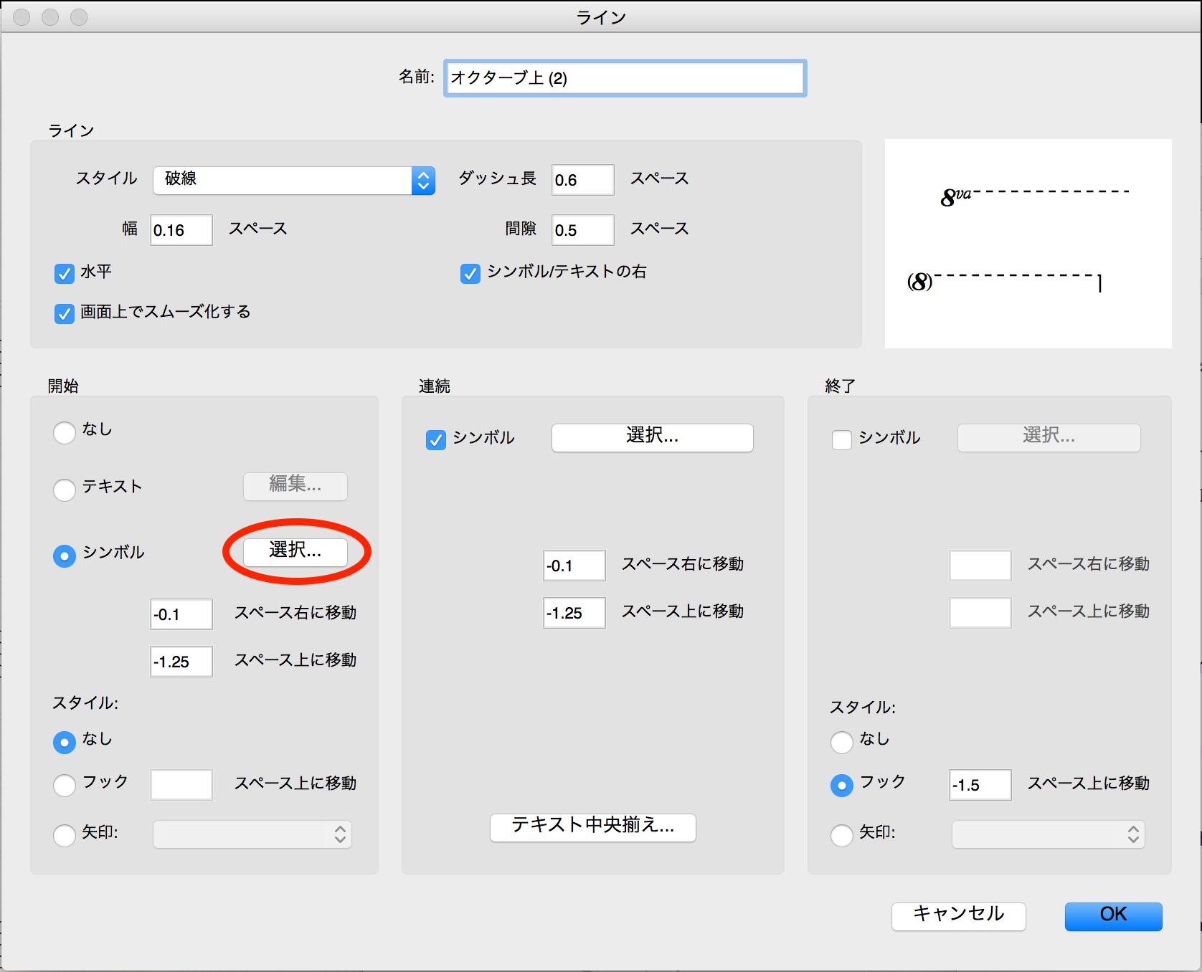Enable the 終了 シンボル checkbox
Image resolution: width=1202 pixels, height=972 pixels.
pyautogui.click(x=841, y=439)
